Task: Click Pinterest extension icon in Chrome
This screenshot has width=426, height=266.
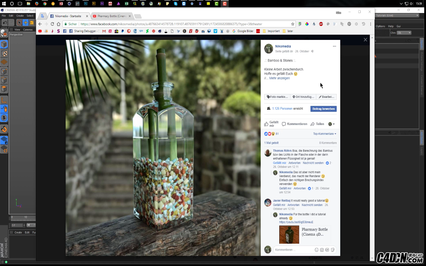Action: pyautogui.click(x=349, y=24)
